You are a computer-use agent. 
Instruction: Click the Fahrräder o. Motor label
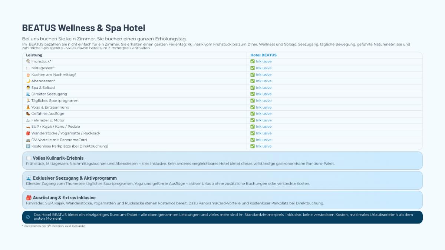[x=48, y=120]
